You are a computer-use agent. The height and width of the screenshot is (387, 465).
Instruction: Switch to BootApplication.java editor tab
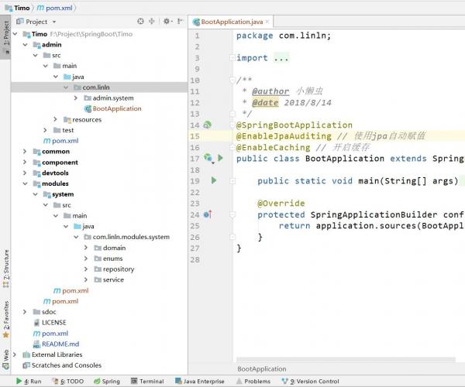pos(232,22)
